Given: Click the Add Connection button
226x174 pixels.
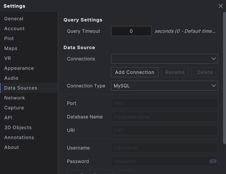Looking at the screenshot, I should click(x=134, y=72).
